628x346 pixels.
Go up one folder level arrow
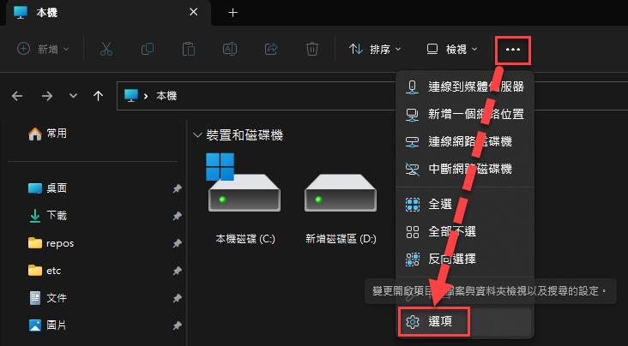coord(99,96)
